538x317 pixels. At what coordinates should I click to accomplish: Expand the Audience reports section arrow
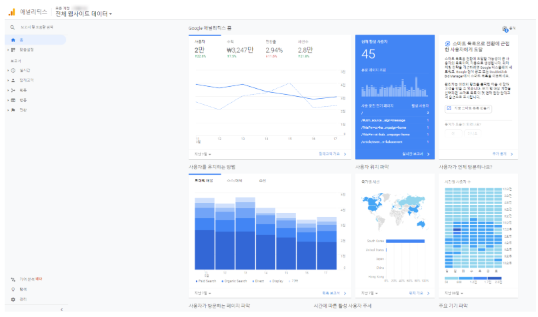pos(8,80)
